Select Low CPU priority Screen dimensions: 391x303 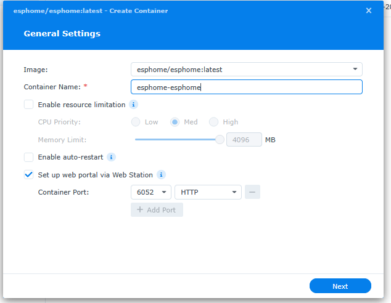136,122
